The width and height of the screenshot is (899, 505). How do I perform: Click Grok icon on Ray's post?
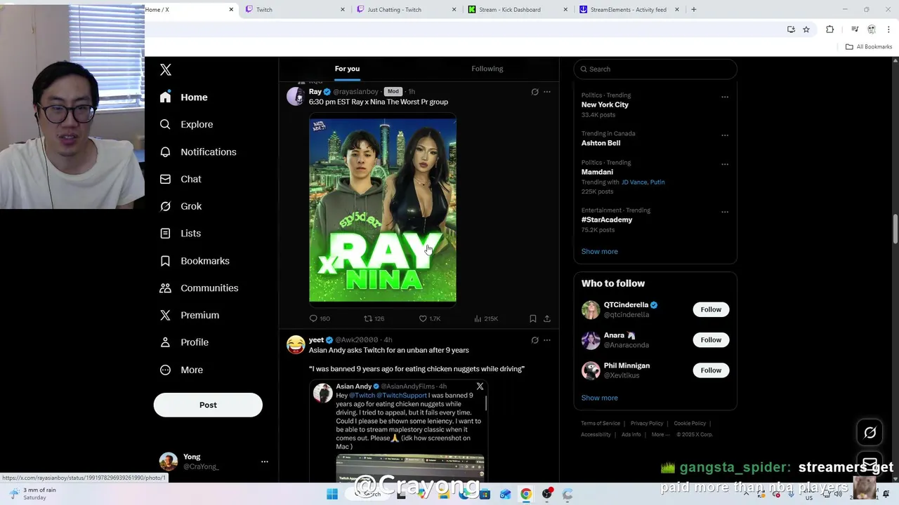click(x=534, y=92)
